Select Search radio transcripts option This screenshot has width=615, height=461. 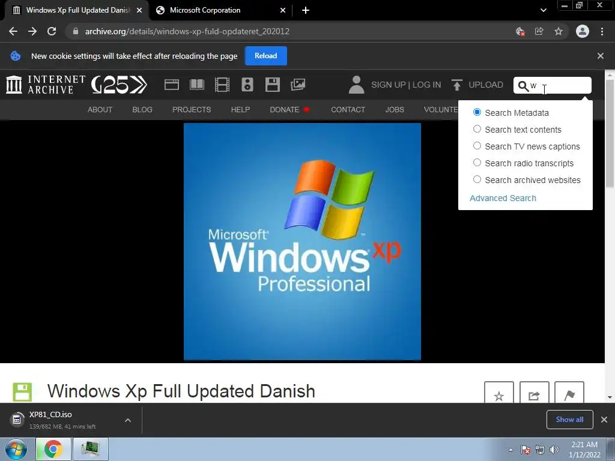tap(477, 163)
